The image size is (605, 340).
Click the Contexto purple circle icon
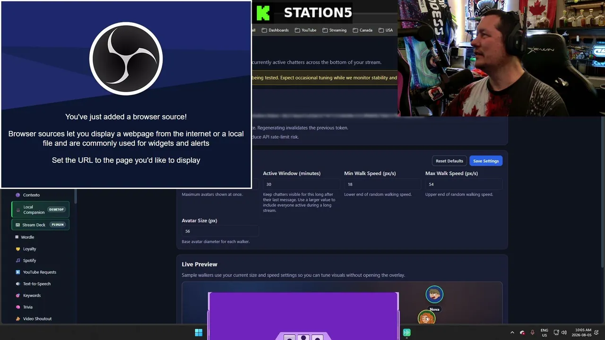17,195
